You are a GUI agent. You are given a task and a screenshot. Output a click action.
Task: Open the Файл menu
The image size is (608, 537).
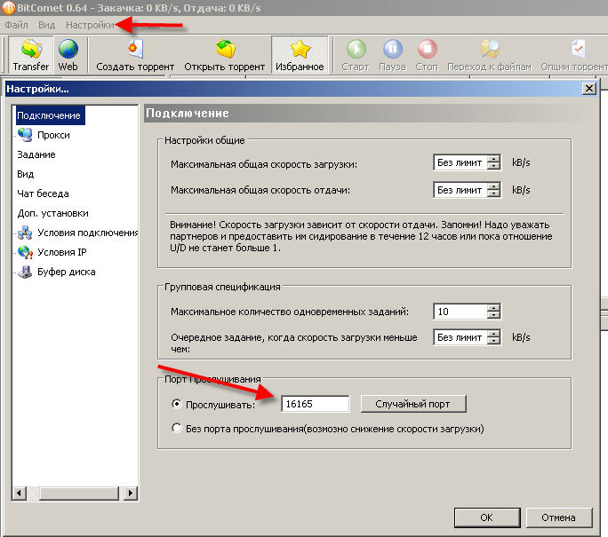coord(16,25)
